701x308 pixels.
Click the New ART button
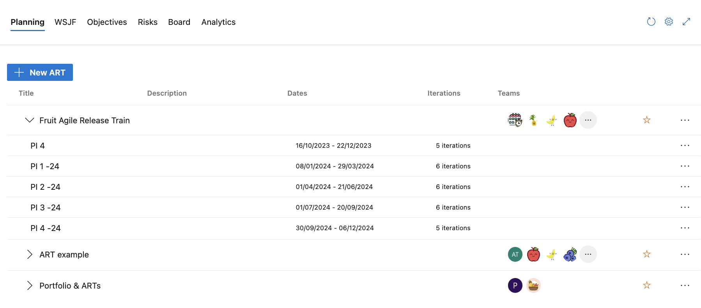40,72
